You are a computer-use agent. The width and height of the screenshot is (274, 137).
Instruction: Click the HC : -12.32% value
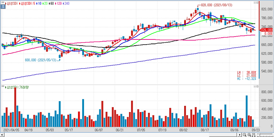[x=246, y=79]
